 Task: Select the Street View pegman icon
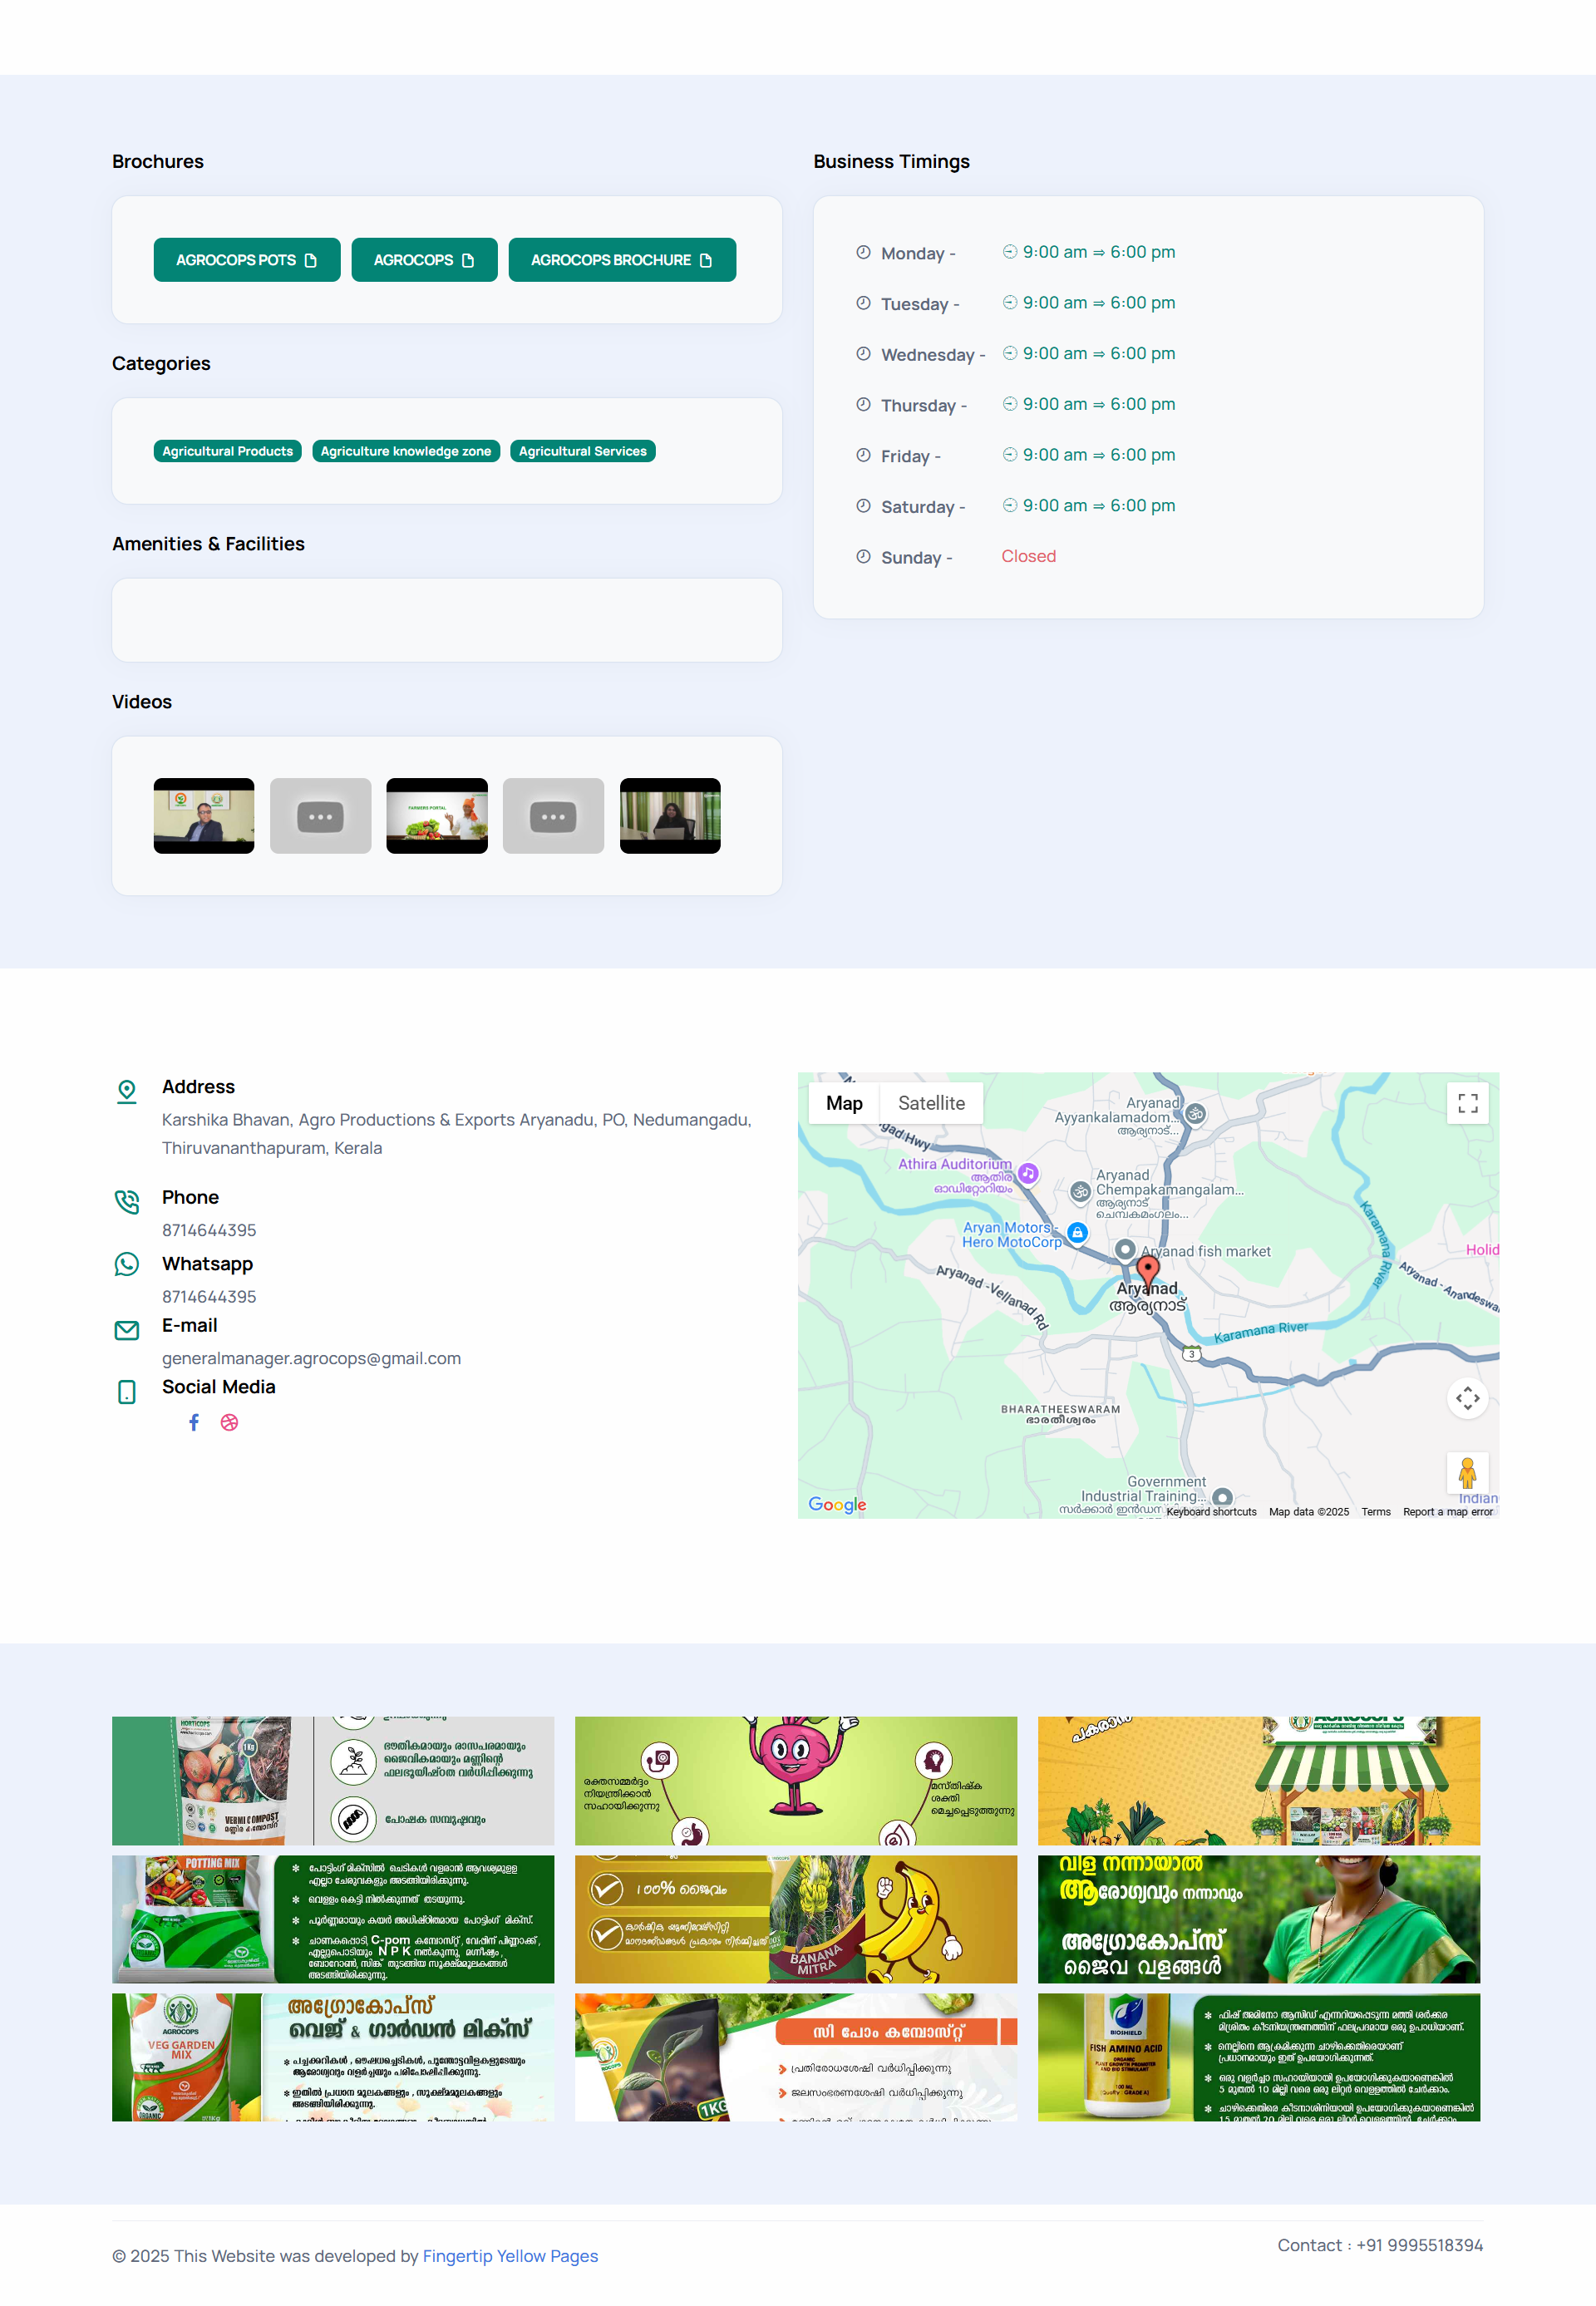pos(1467,1472)
